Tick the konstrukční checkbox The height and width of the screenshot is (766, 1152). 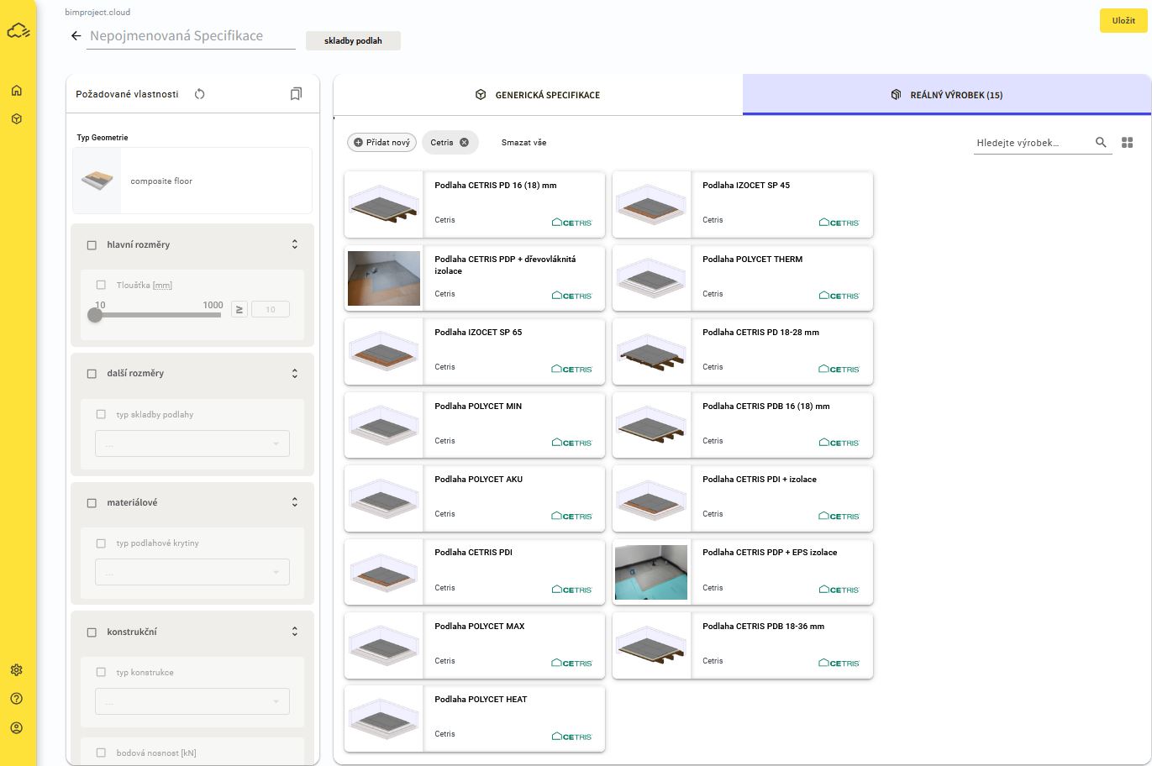pyautogui.click(x=92, y=632)
